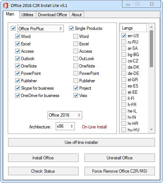Image resolution: width=163 pixels, height=183 pixels.
Task: Check PowerPoint under Single Products
Action: coord(76,73)
